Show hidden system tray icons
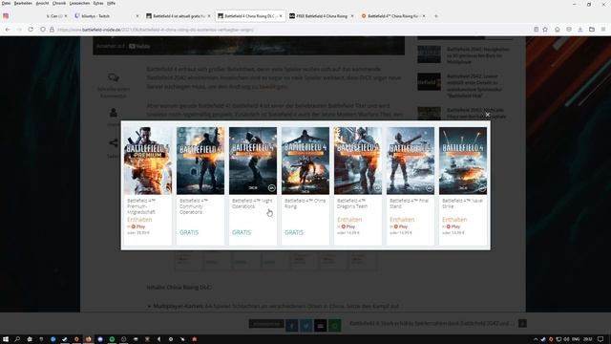The width and height of the screenshot is (611, 344). 536,339
